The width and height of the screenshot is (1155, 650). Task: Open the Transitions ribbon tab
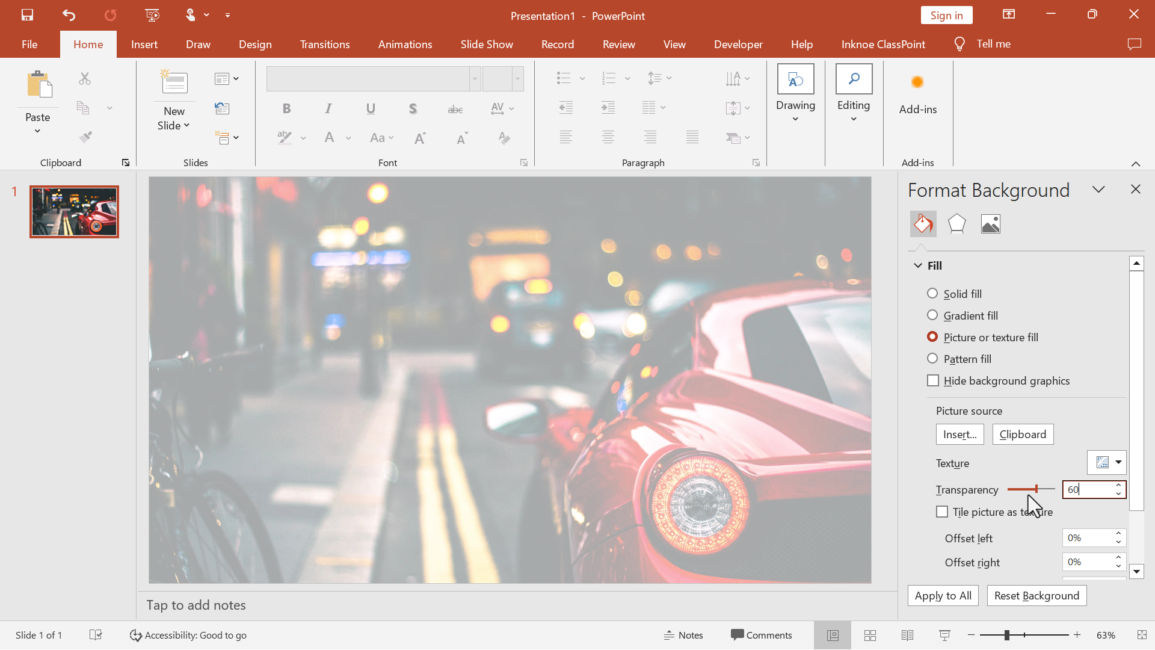(324, 44)
